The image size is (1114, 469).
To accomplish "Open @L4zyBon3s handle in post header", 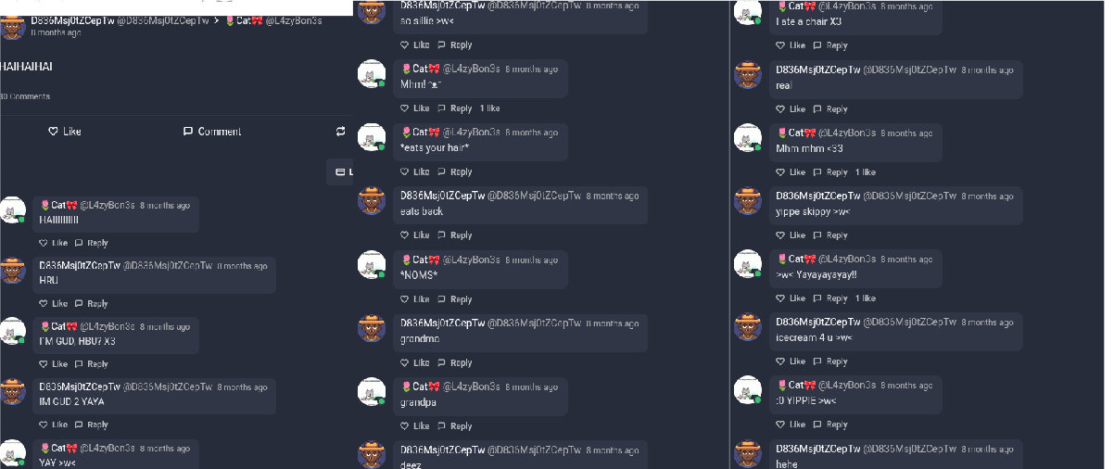I will click(x=294, y=20).
